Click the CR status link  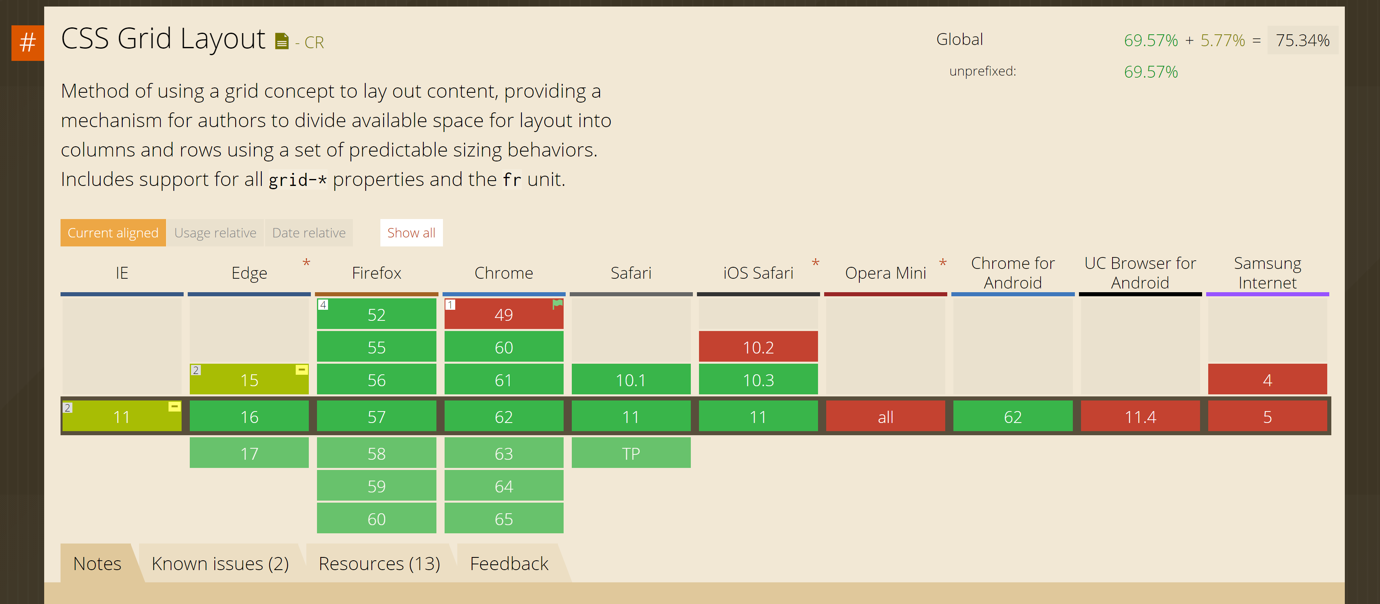314,43
